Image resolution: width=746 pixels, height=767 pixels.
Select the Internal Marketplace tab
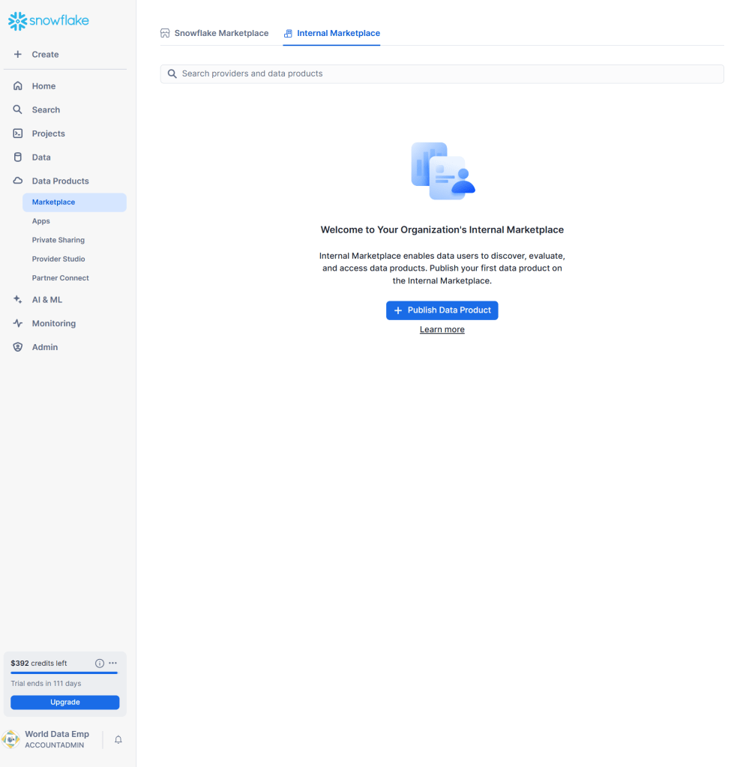331,34
